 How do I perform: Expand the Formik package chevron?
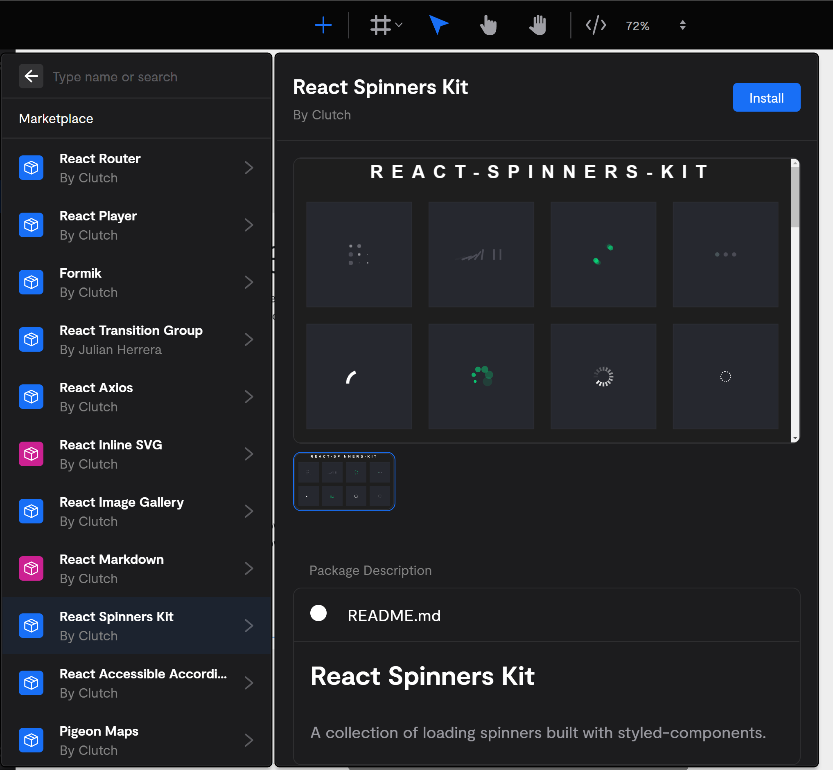click(x=248, y=283)
